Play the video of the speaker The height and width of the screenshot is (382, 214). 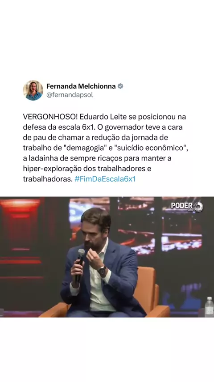[107, 257]
